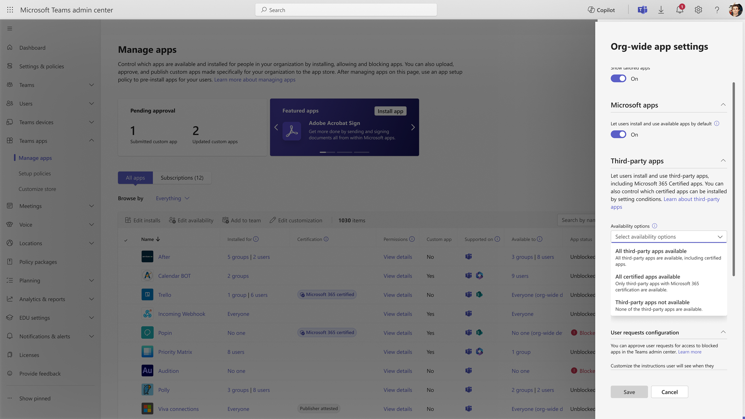The image size is (745, 419).
Task: Click the Policy packages icon
Action: point(10,262)
